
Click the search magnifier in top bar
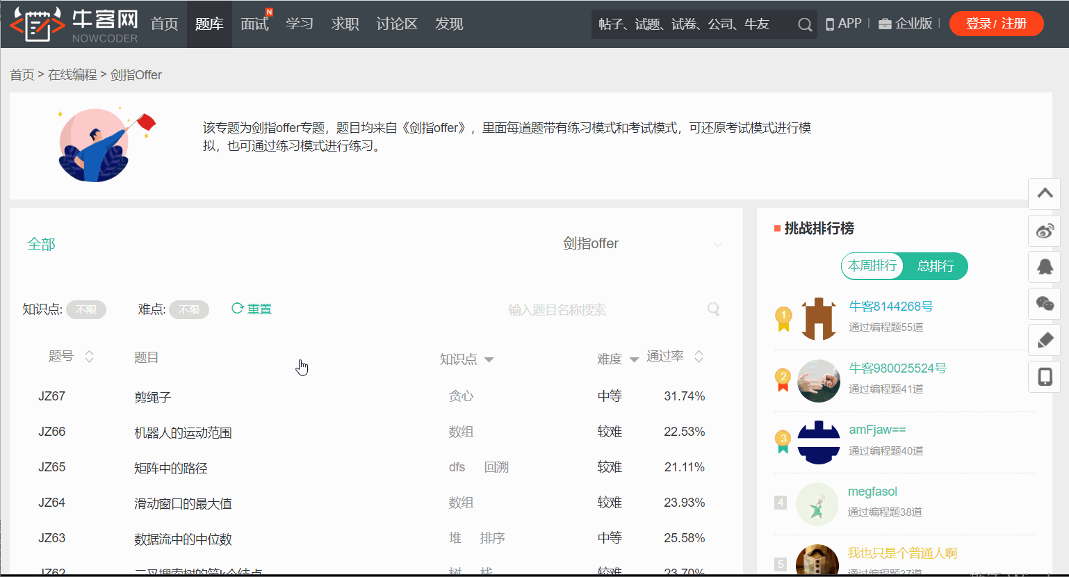click(x=805, y=24)
